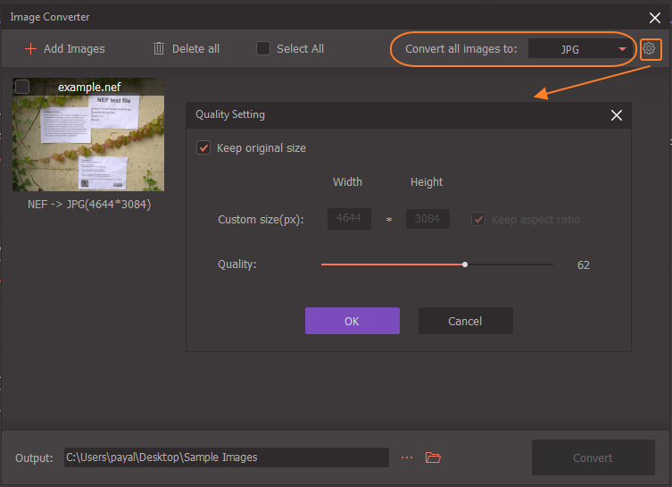Uncheck Keep original size
Screen dimensions: 672x487
point(203,148)
